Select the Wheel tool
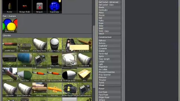Image resolution: width=180 pixels, height=101 pixels. [x=110, y=85]
